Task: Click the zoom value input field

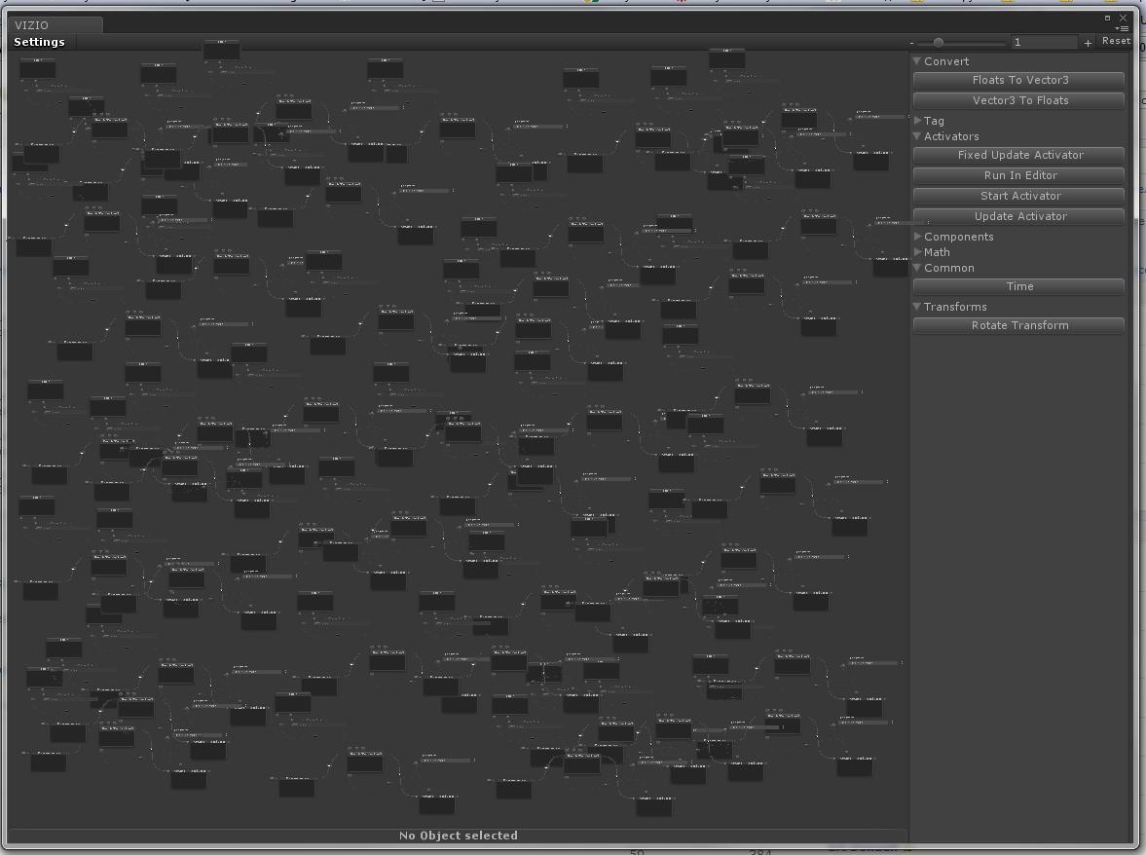Action: [x=1044, y=43]
